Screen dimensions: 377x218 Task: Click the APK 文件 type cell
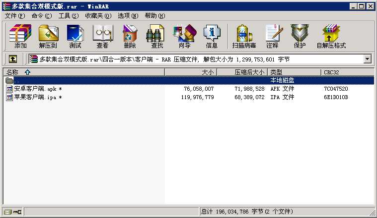point(282,89)
